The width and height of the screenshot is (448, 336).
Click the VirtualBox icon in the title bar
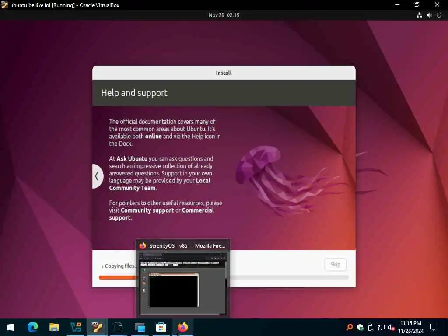pyautogui.click(x=4, y=5)
